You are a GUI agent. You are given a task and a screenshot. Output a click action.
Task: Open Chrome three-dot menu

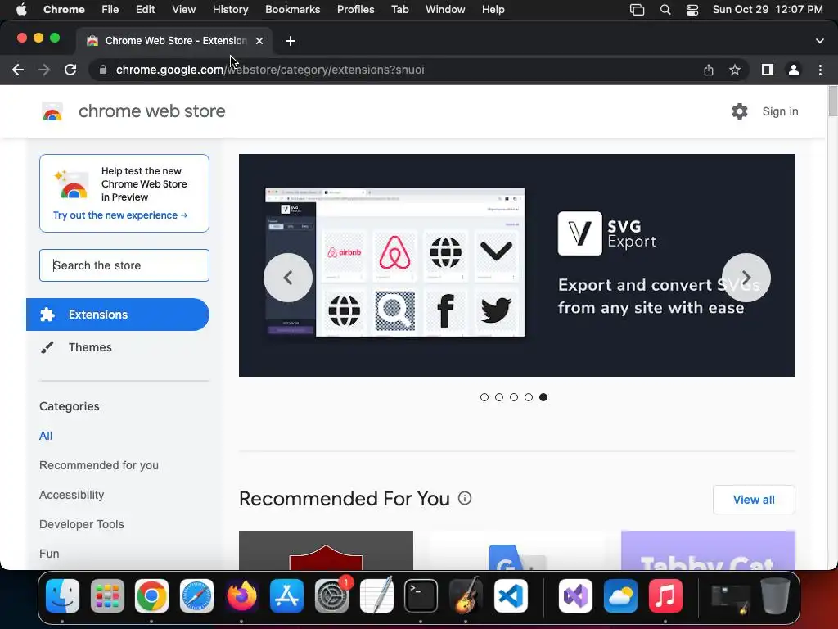point(820,70)
